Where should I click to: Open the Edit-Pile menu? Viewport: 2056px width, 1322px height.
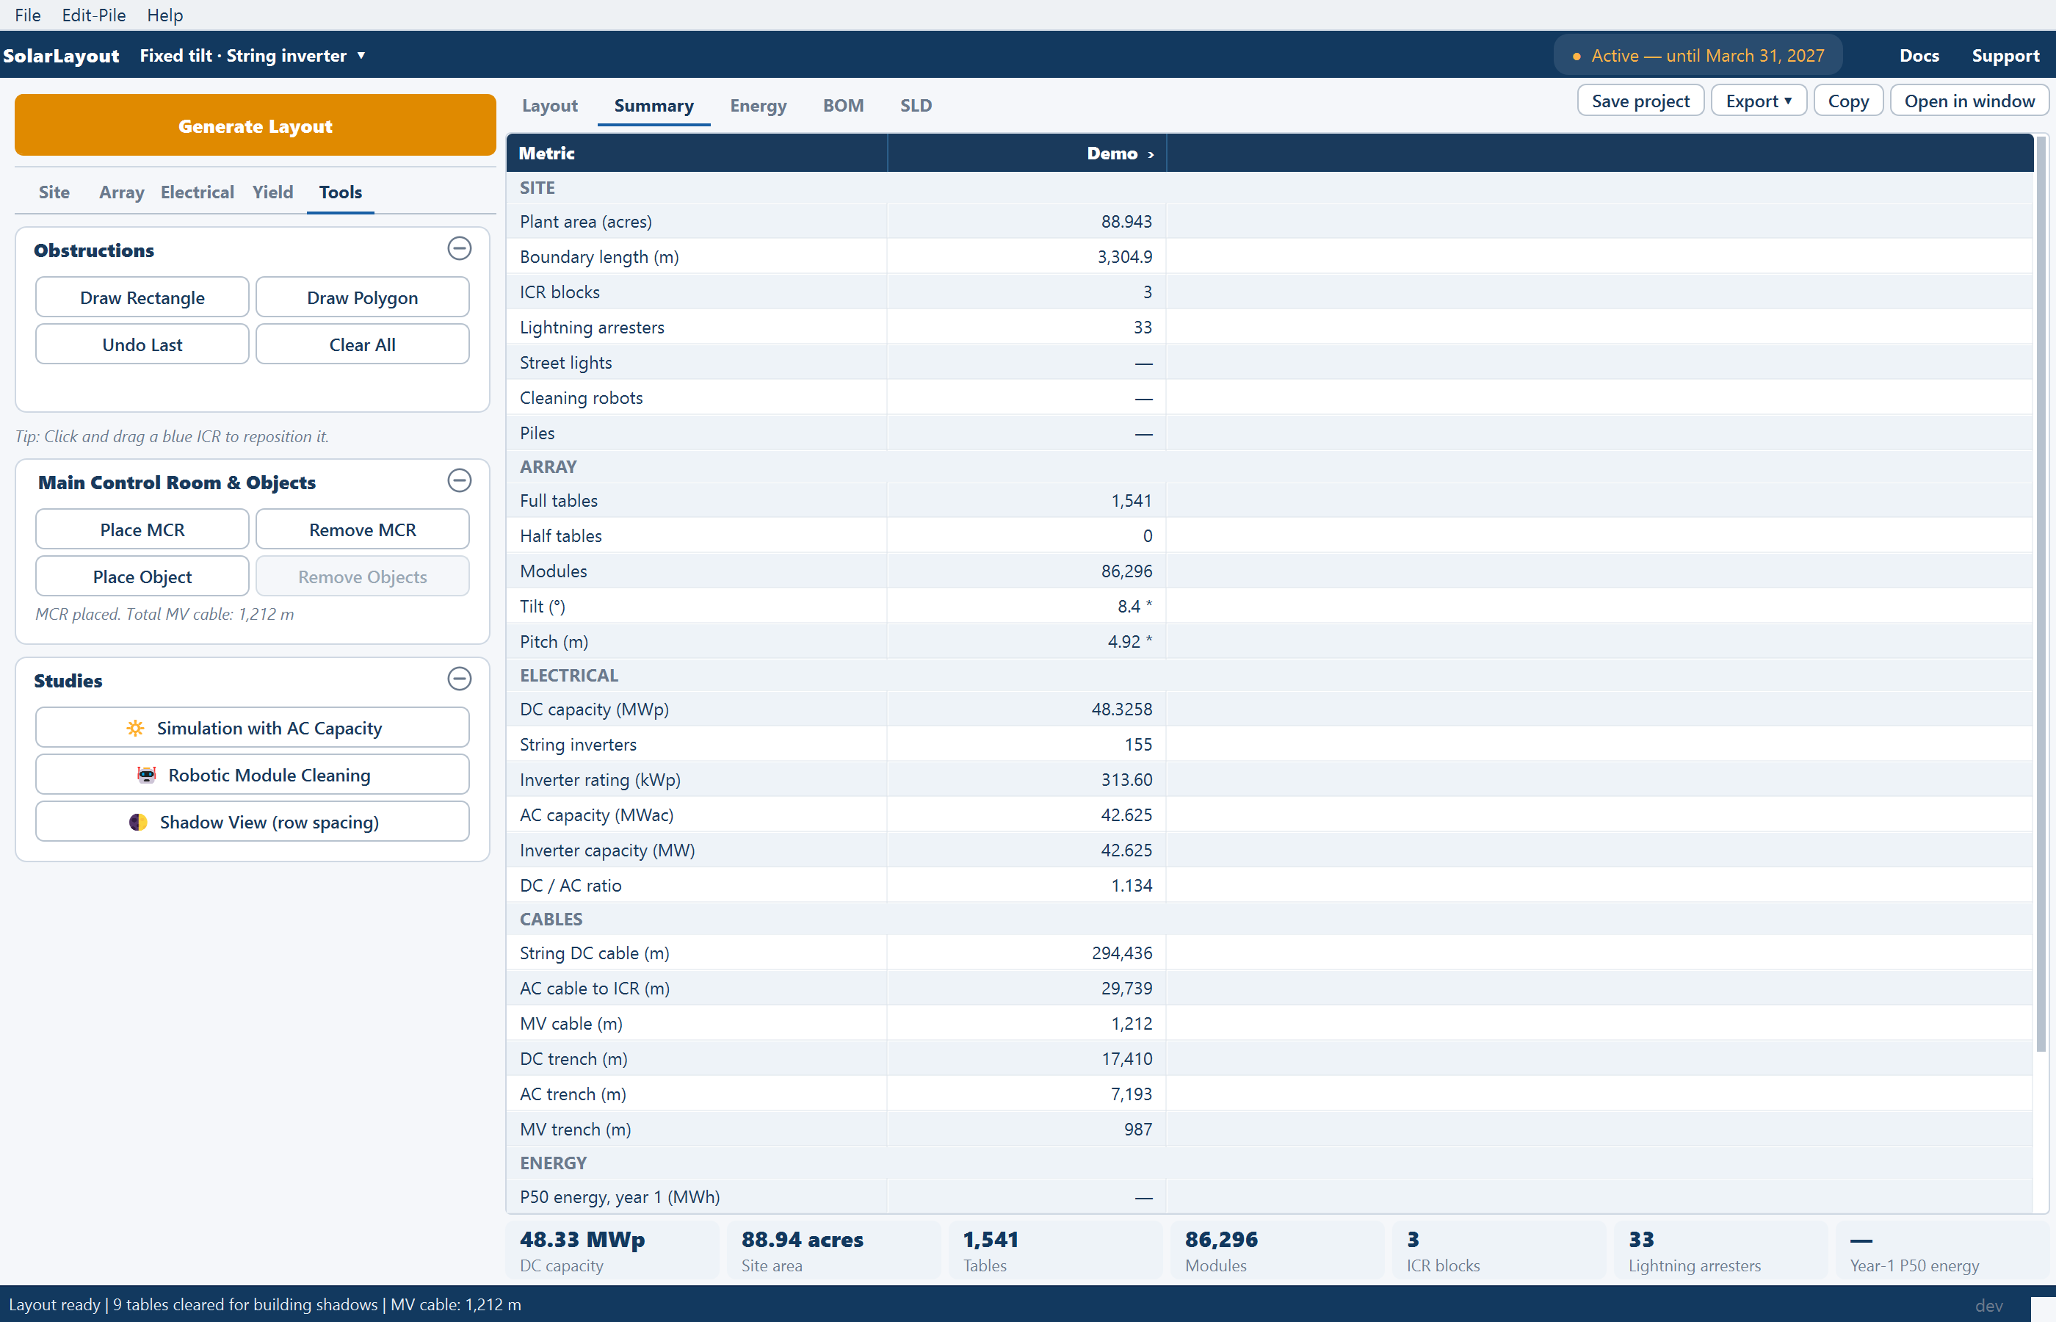click(93, 15)
